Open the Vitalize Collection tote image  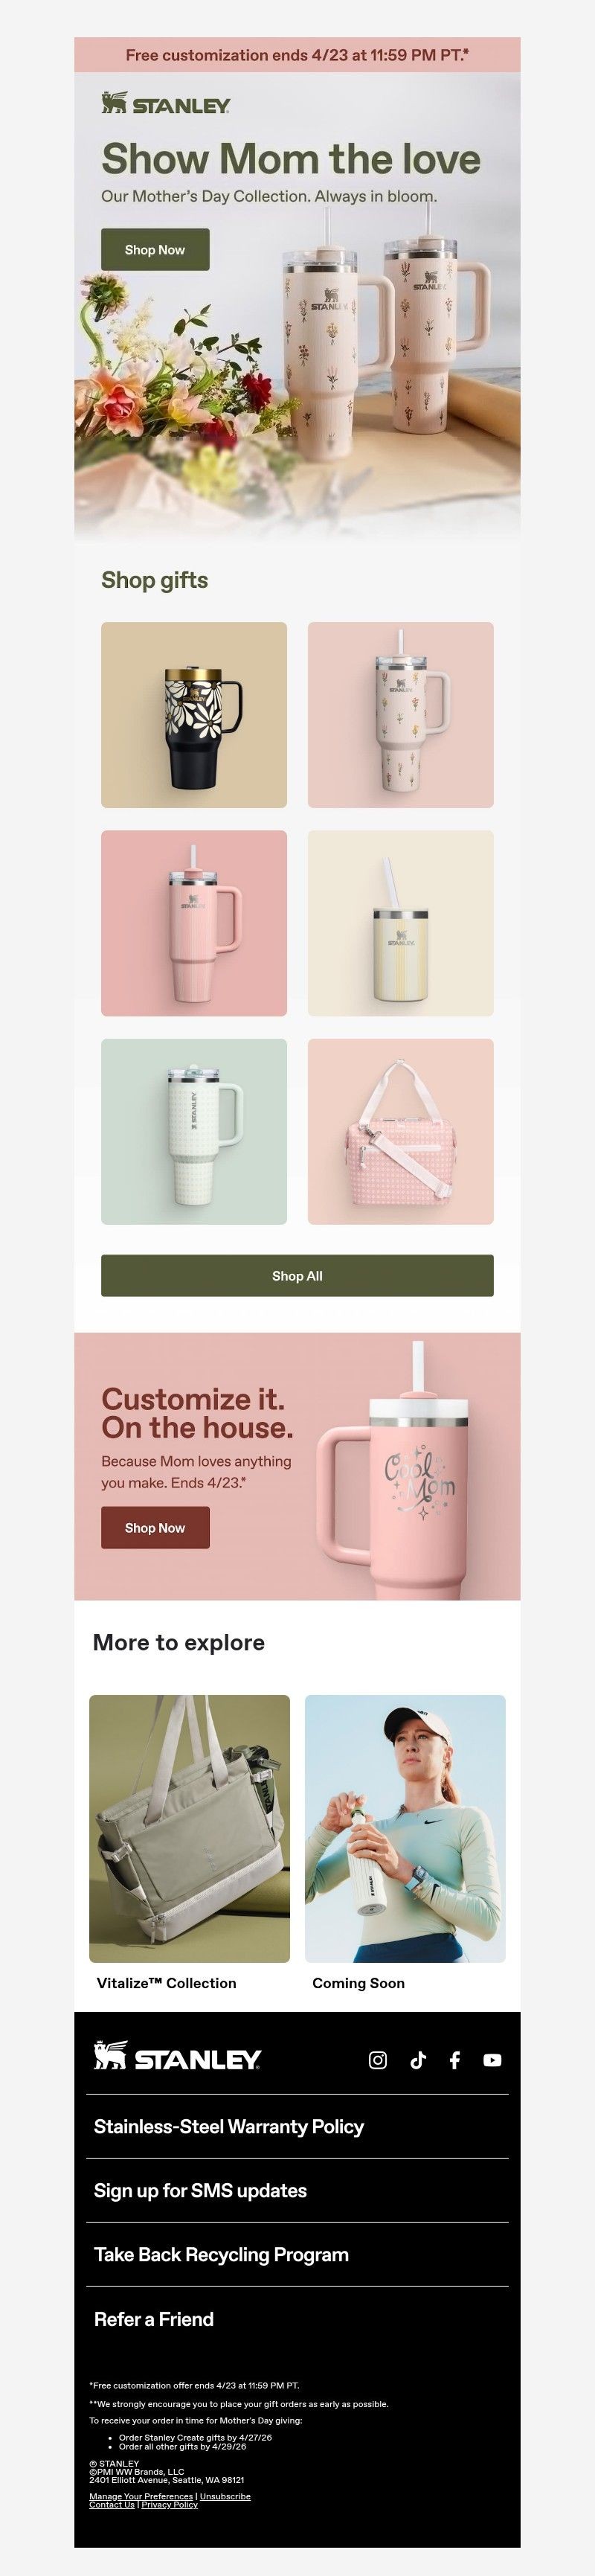tap(189, 1828)
